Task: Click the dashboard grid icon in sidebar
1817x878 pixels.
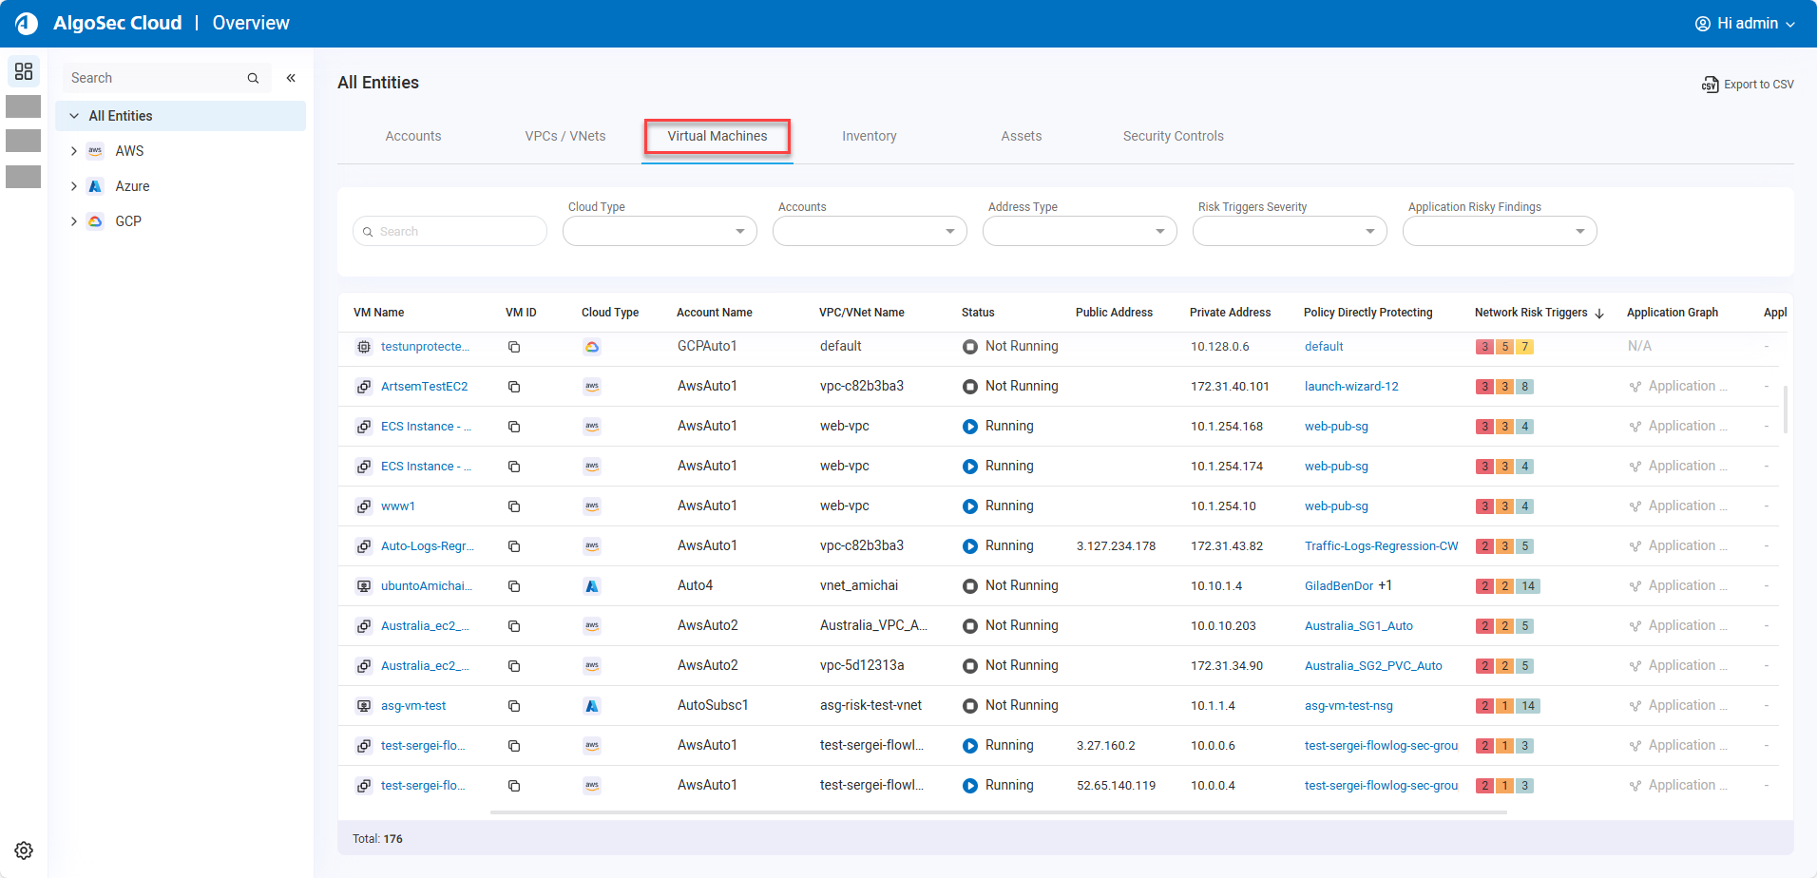Action: coord(24,71)
